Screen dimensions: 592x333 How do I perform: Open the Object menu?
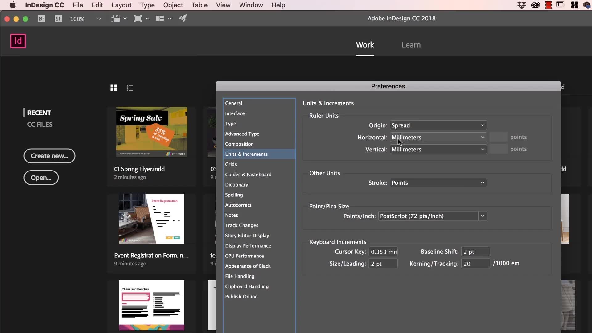point(173,5)
